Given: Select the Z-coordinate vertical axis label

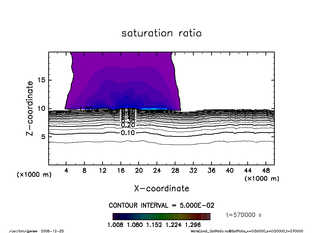Looking at the screenshot, I should tap(30, 108).
